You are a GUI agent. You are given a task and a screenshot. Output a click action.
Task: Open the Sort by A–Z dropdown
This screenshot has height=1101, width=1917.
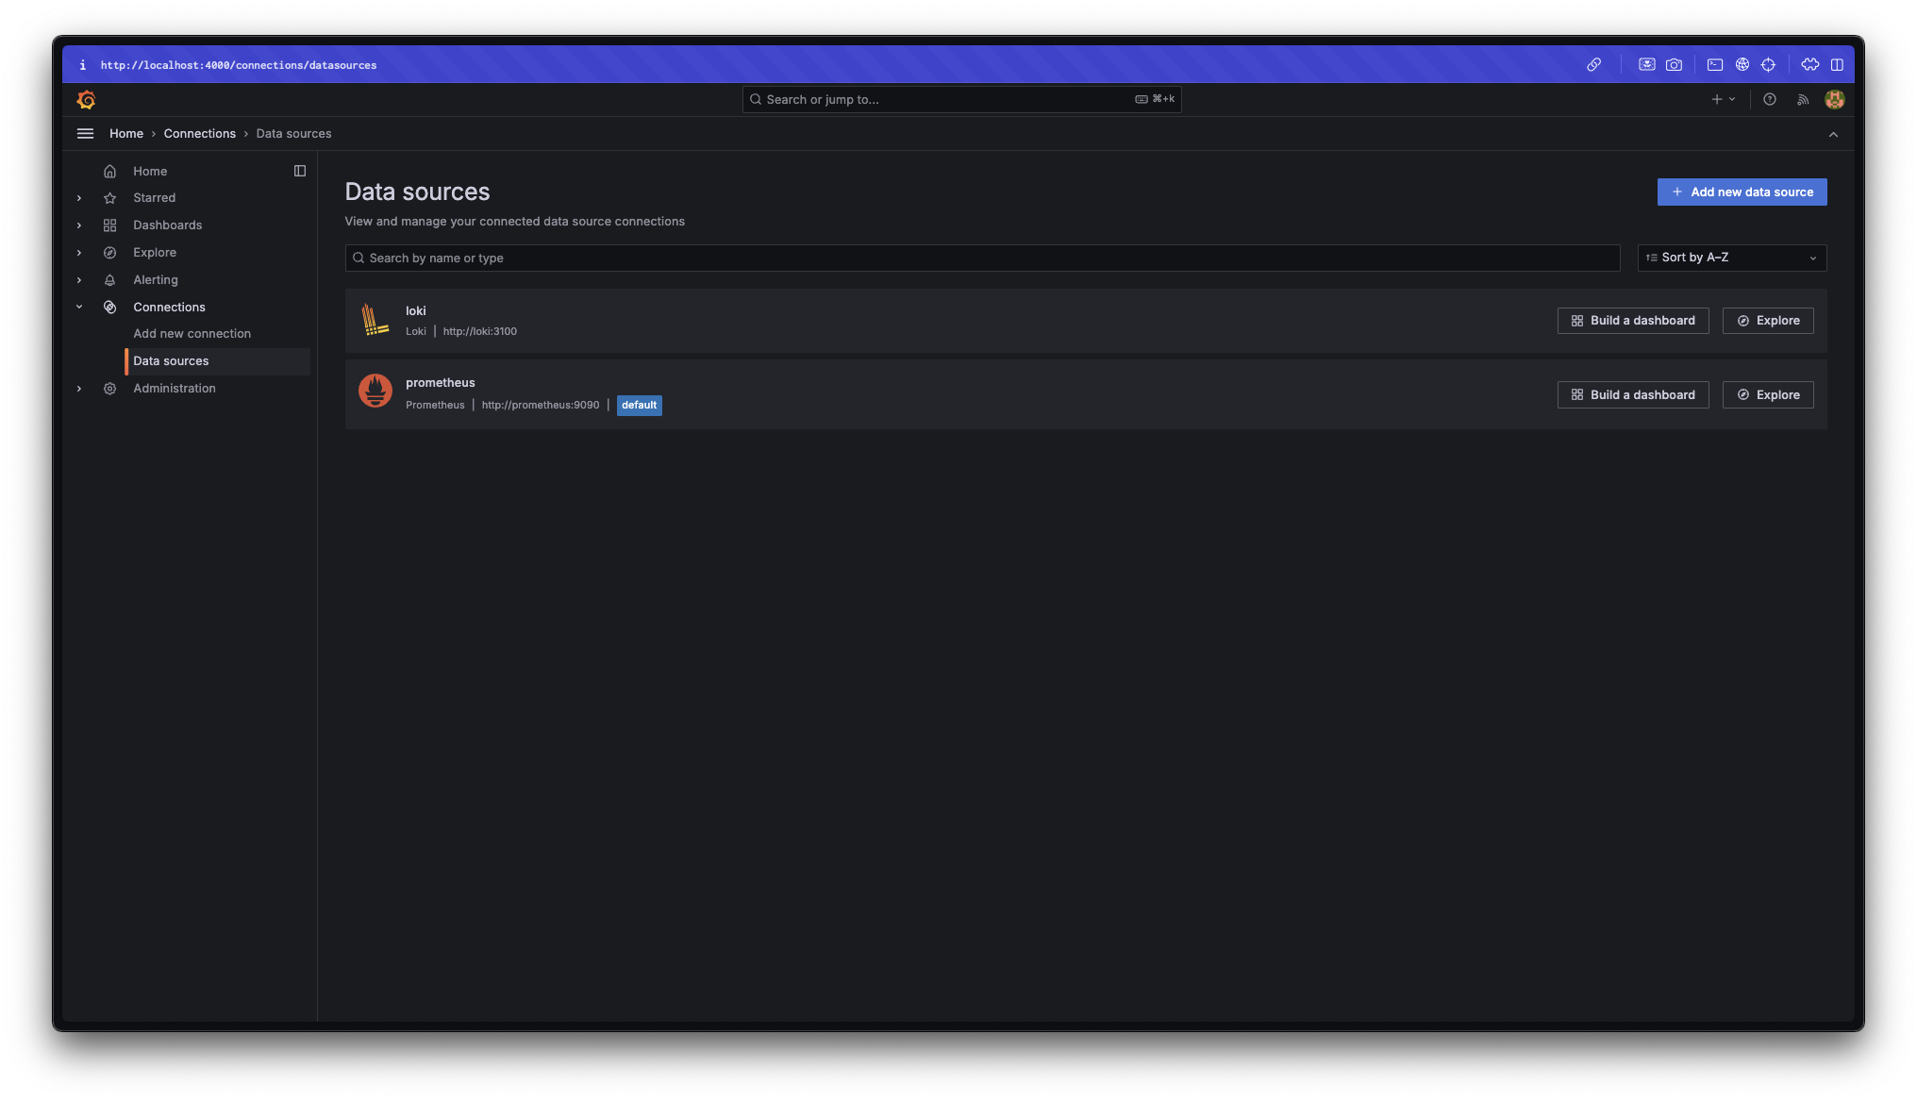pos(1731,258)
